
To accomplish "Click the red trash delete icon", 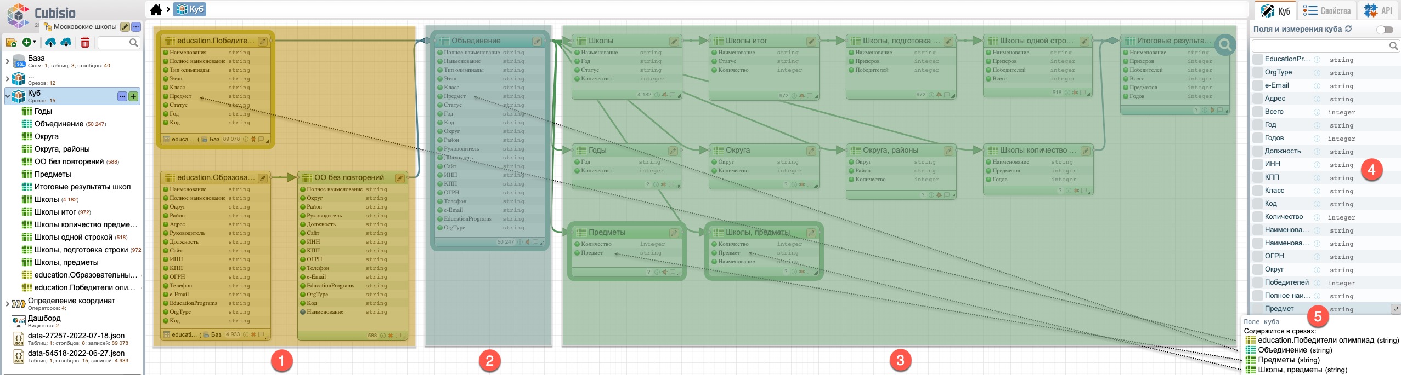I will 85,42.
